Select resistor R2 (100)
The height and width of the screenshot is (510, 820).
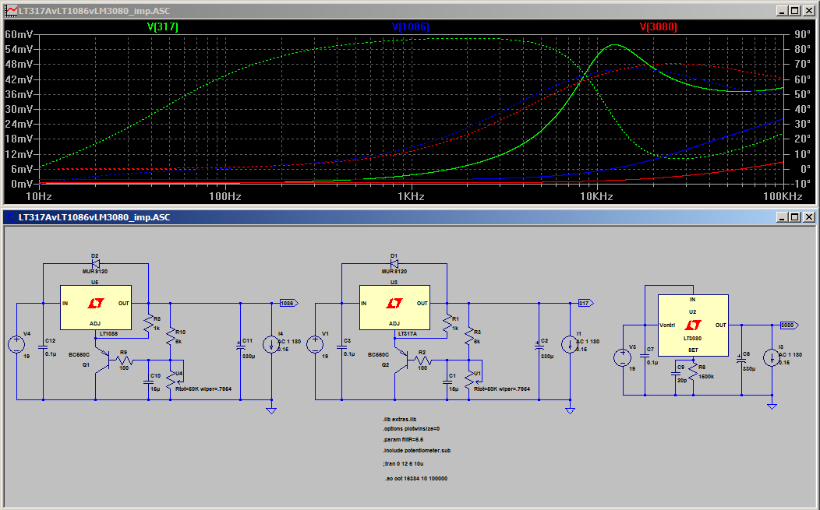423,360
